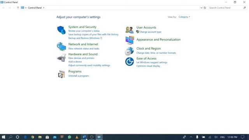Open Hardware and Sound printer icon
Screen dimensions: 249x140
(x=61, y=58)
